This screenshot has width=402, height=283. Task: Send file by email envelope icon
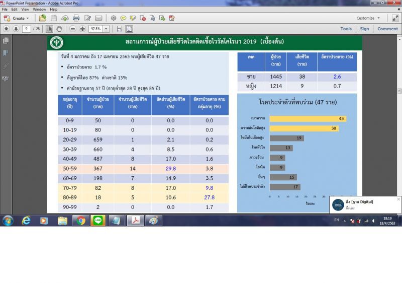click(98, 18)
